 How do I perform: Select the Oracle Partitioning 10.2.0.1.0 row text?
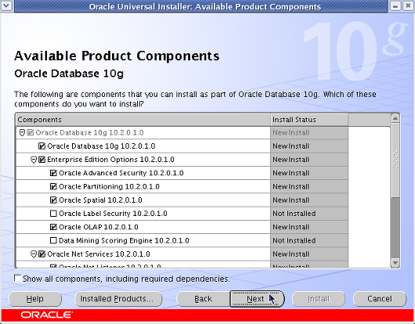(109, 186)
